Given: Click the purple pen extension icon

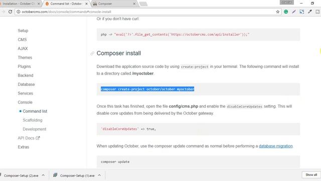Looking at the screenshot, I should point(294,12).
